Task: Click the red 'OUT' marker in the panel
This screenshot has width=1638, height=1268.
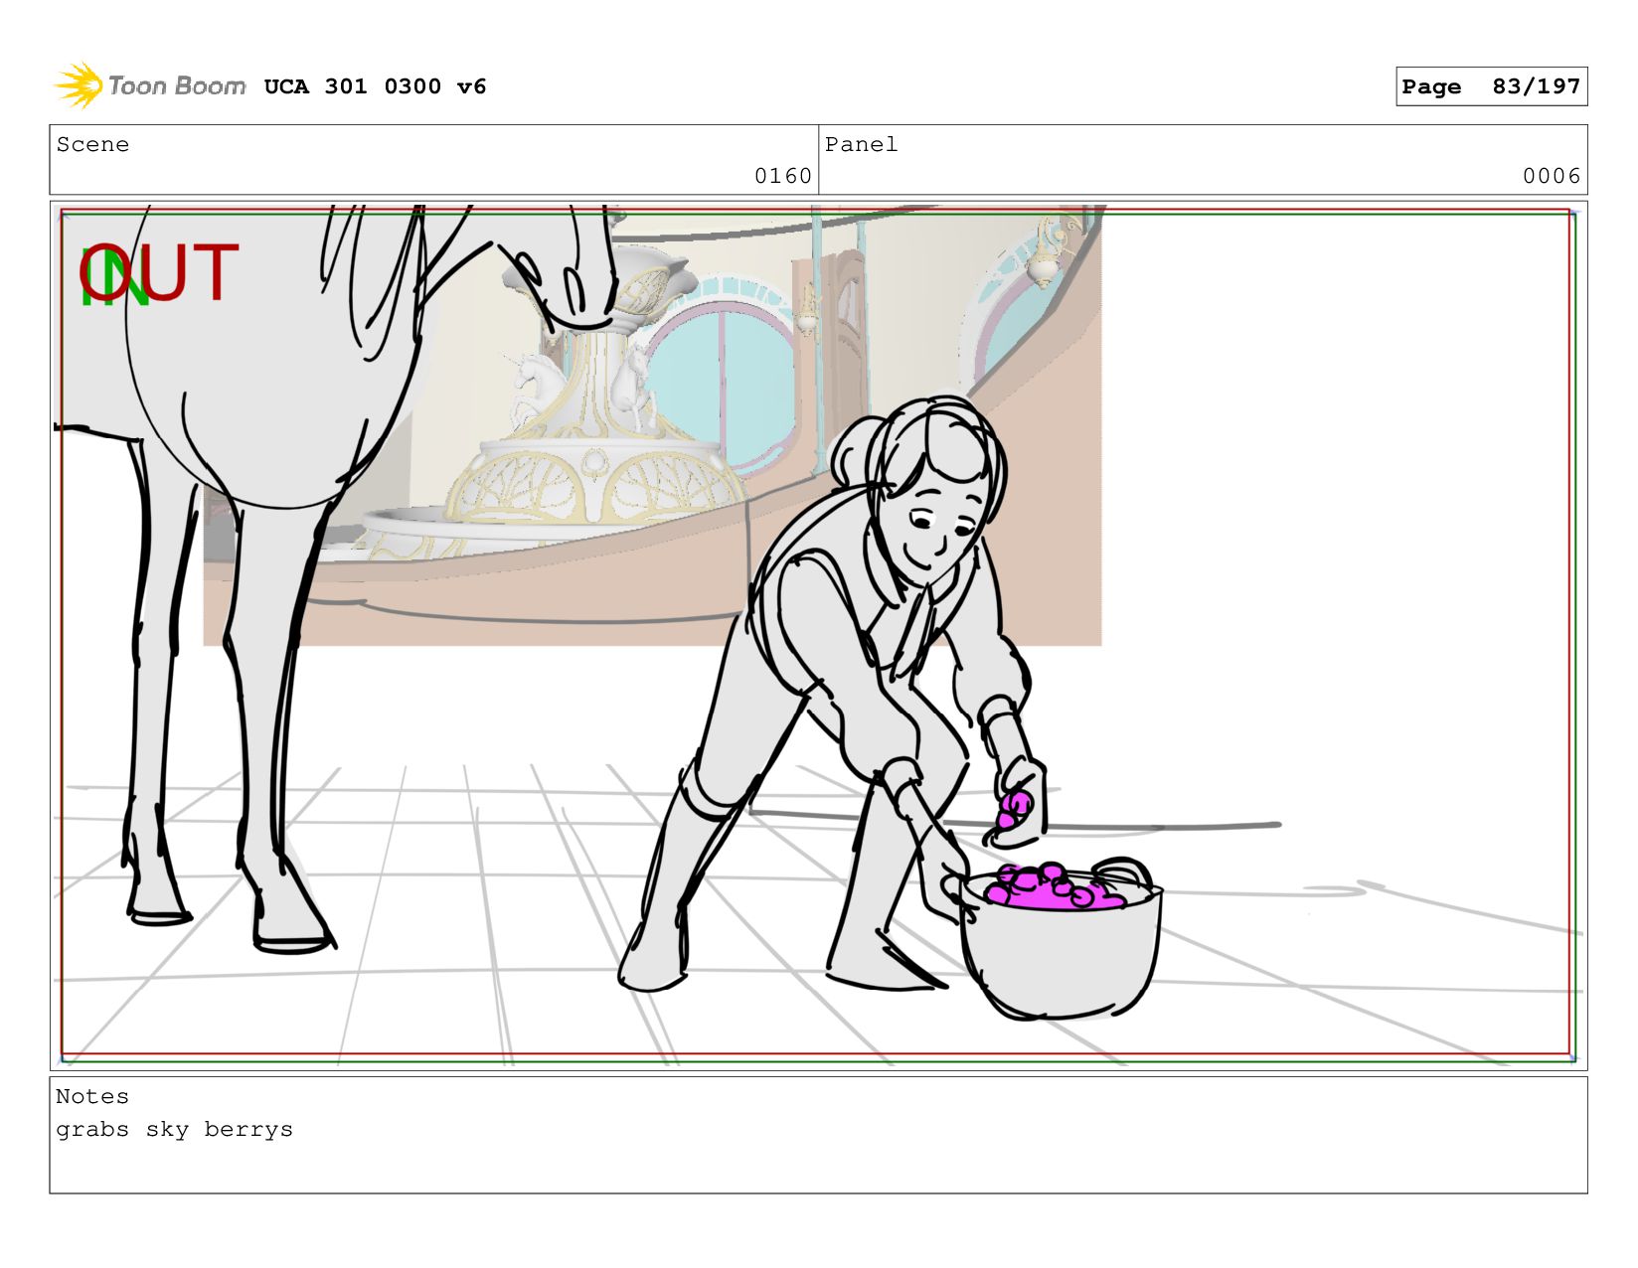Action: coord(159,273)
